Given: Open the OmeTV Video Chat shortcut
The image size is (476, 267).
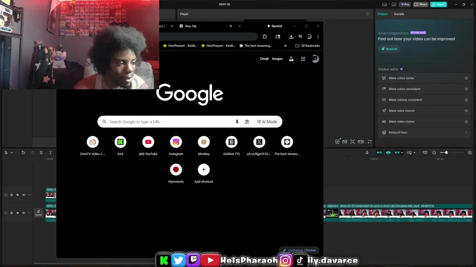Looking at the screenshot, I should coord(93,146).
